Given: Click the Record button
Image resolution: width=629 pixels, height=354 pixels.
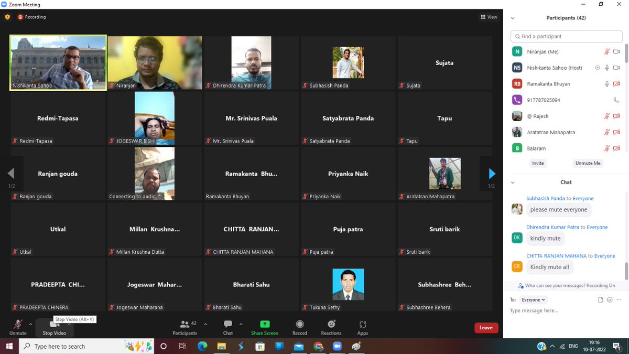Looking at the screenshot, I should [x=300, y=328].
